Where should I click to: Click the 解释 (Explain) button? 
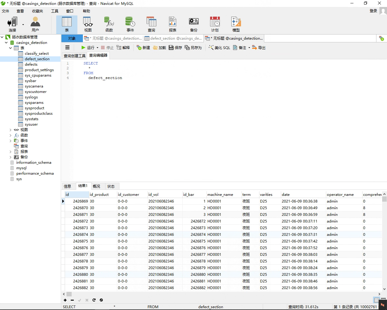pos(123,48)
